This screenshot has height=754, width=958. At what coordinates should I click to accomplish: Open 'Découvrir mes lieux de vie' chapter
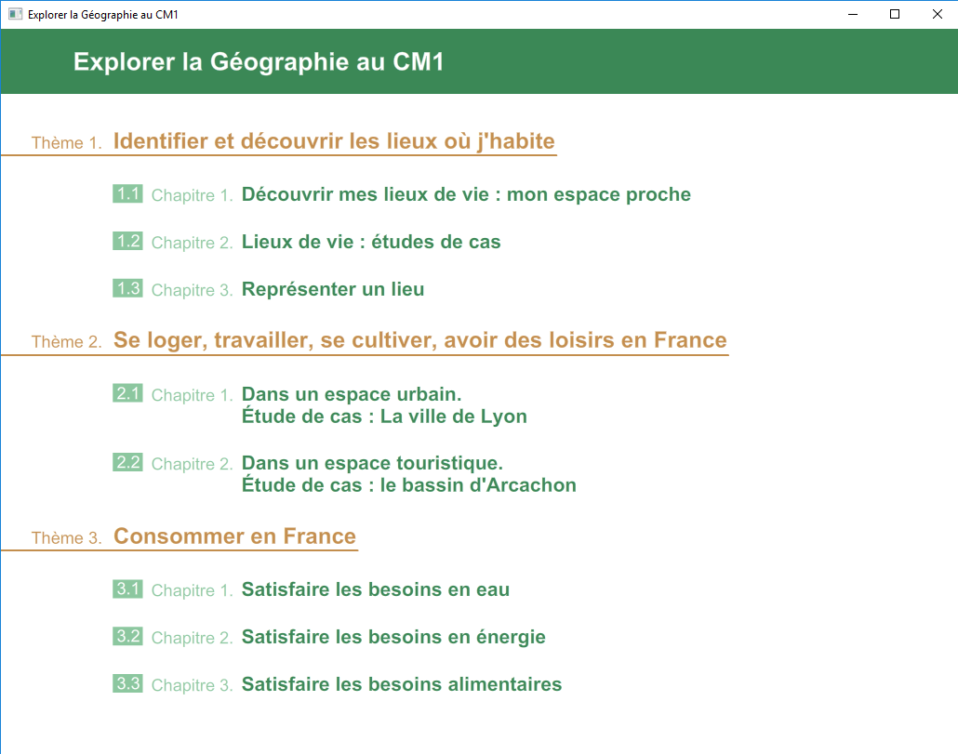465,194
